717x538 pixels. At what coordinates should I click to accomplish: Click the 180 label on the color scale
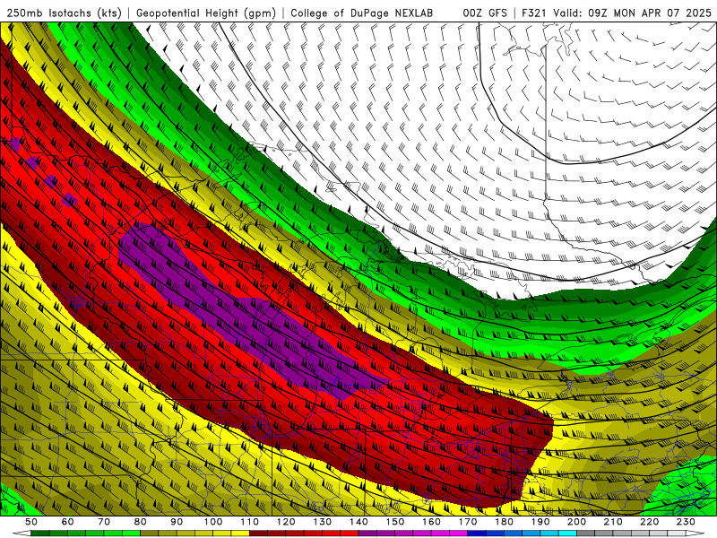click(x=504, y=522)
